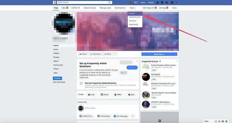Open the Chat bar
Viewport: 232px width, 123px height.
206,121
